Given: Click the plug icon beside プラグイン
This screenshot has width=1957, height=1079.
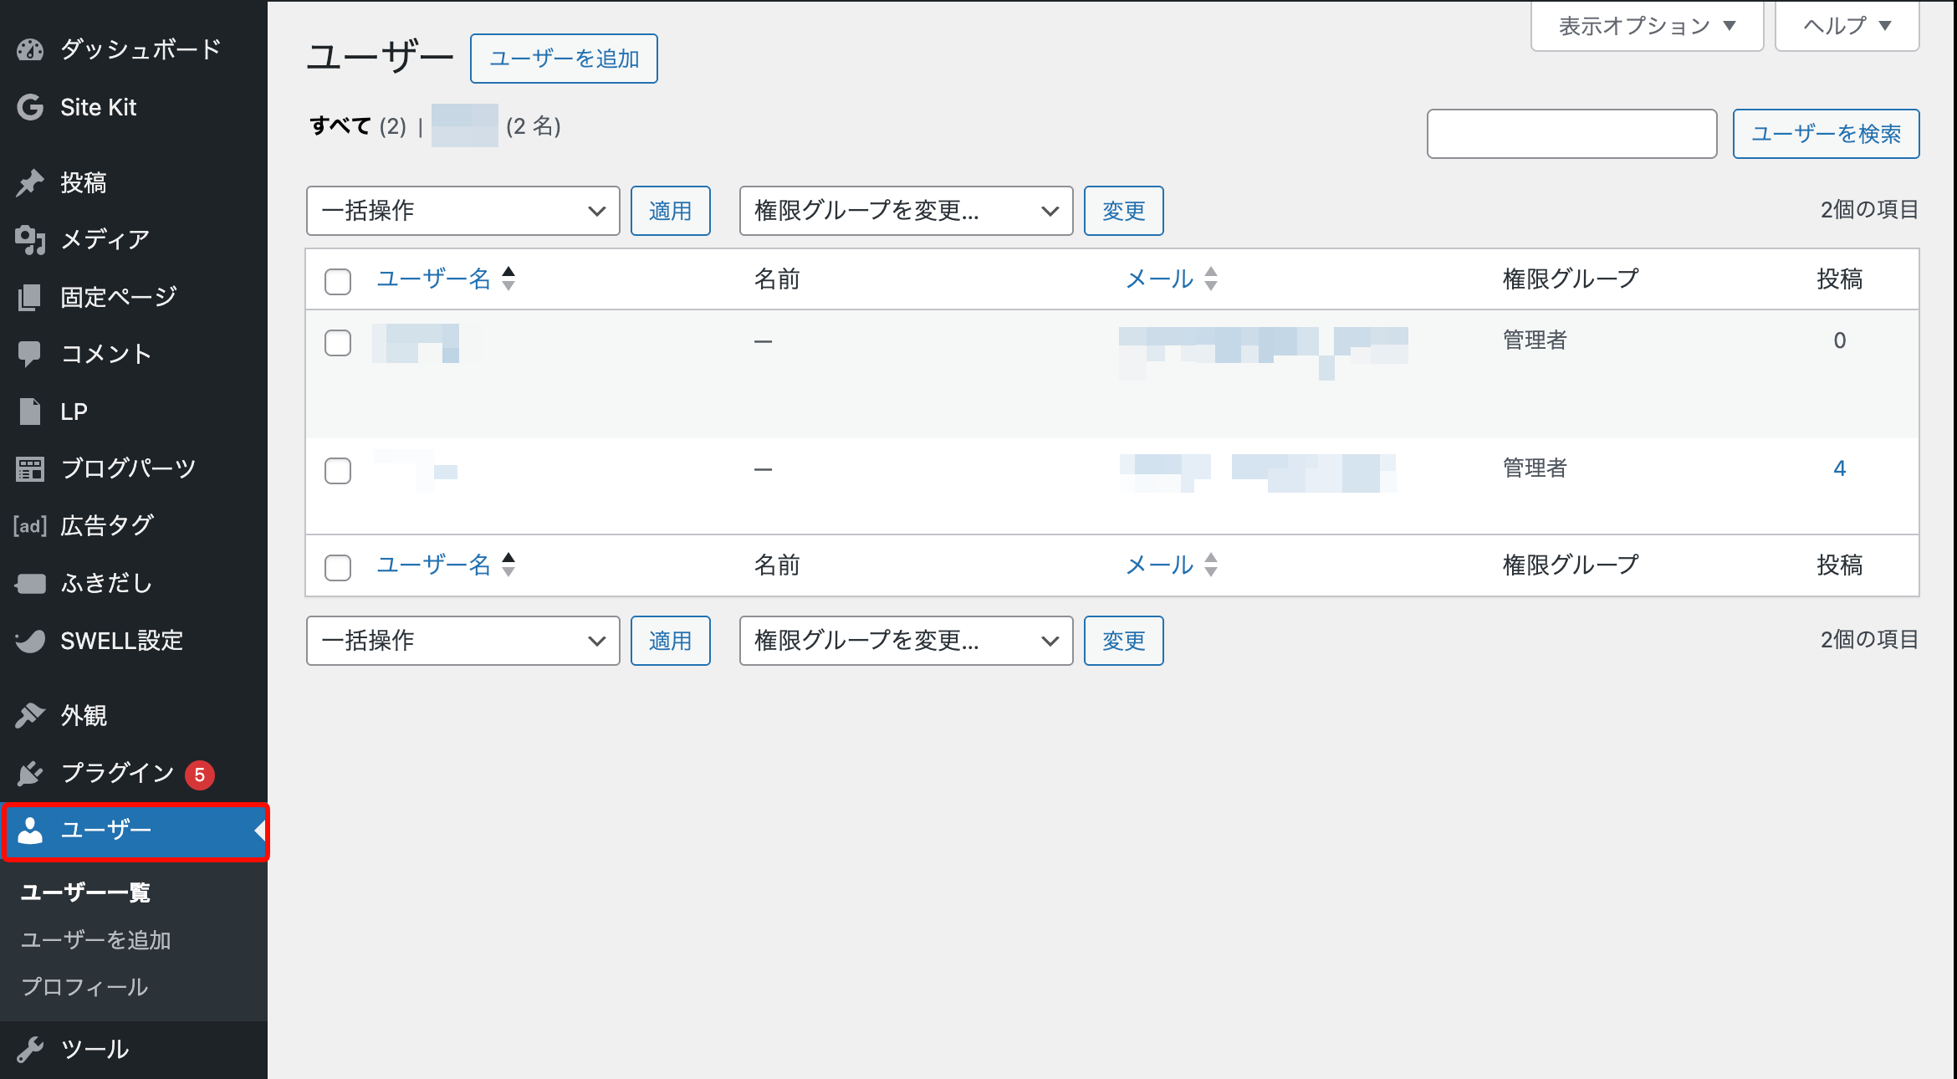Looking at the screenshot, I should [30, 773].
